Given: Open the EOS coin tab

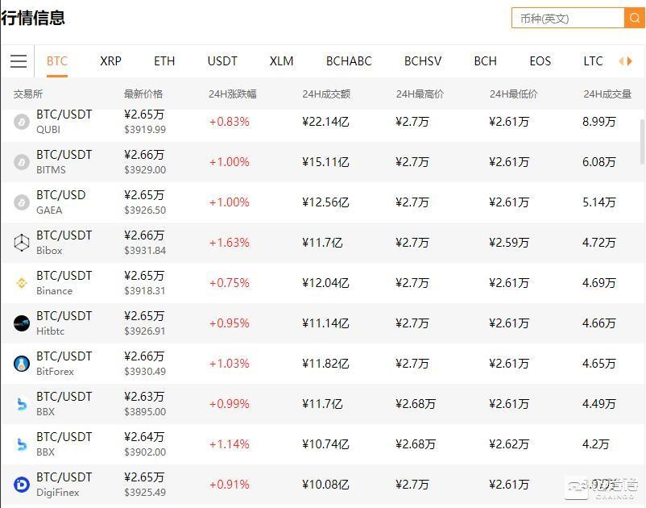Looking at the screenshot, I should point(540,61).
